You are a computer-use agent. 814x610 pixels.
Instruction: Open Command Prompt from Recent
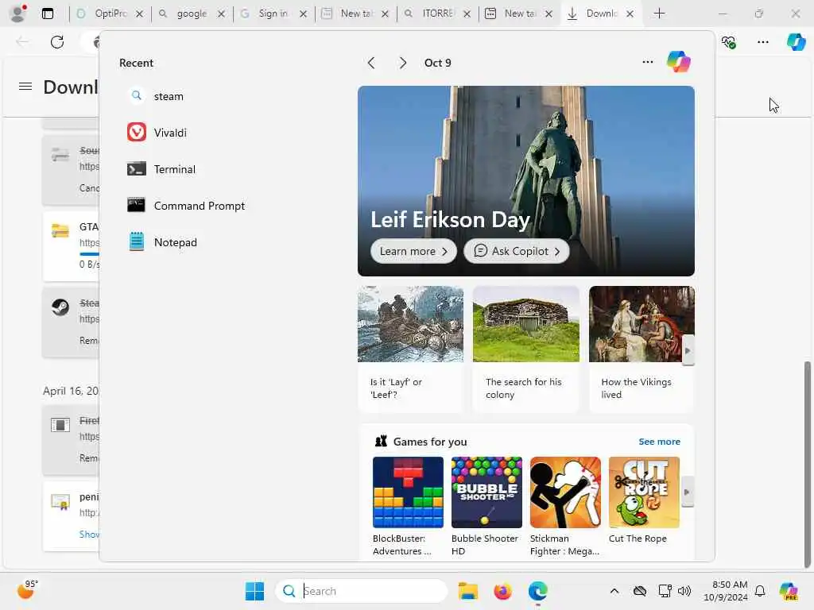186,206
